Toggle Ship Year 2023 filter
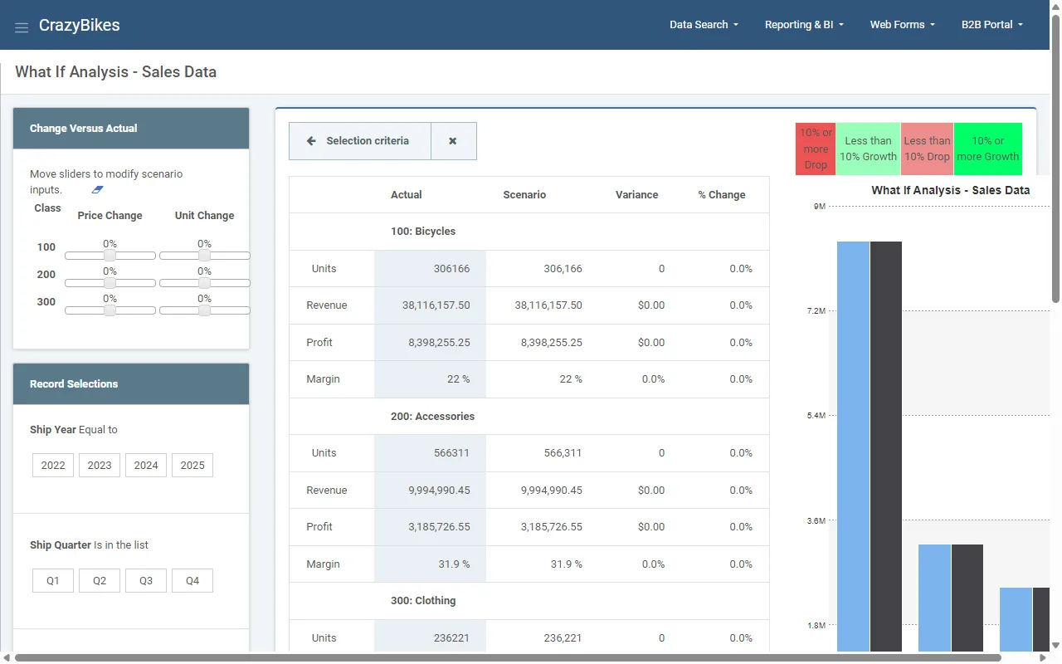 point(100,465)
